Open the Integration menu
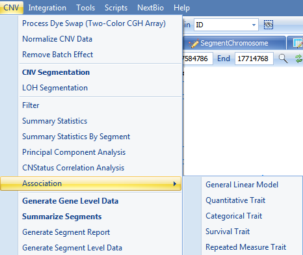The width and height of the screenshot is (303, 255). 47,8
